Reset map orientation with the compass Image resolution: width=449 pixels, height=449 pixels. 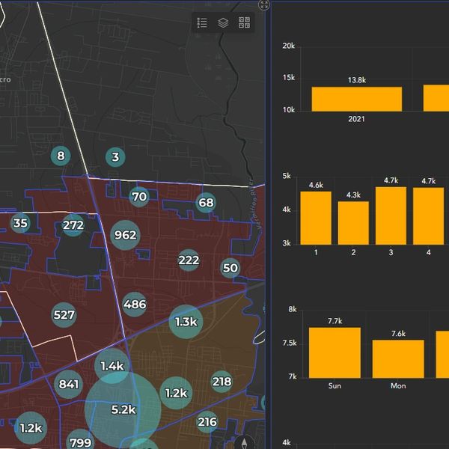(242, 442)
